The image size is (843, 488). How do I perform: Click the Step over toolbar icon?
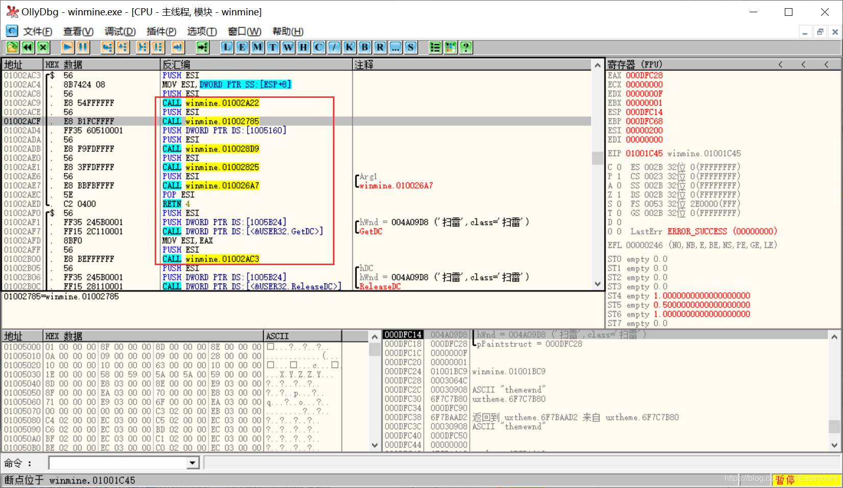(x=123, y=47)
